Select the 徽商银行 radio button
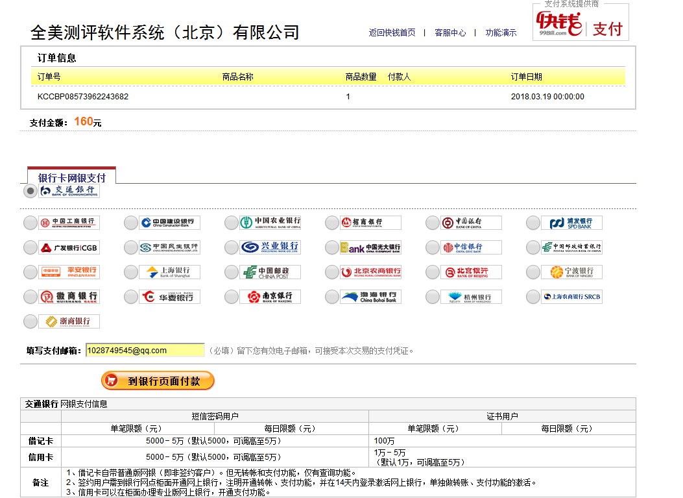Viewport: 683px width, 498px height. [x=30, y=297]
